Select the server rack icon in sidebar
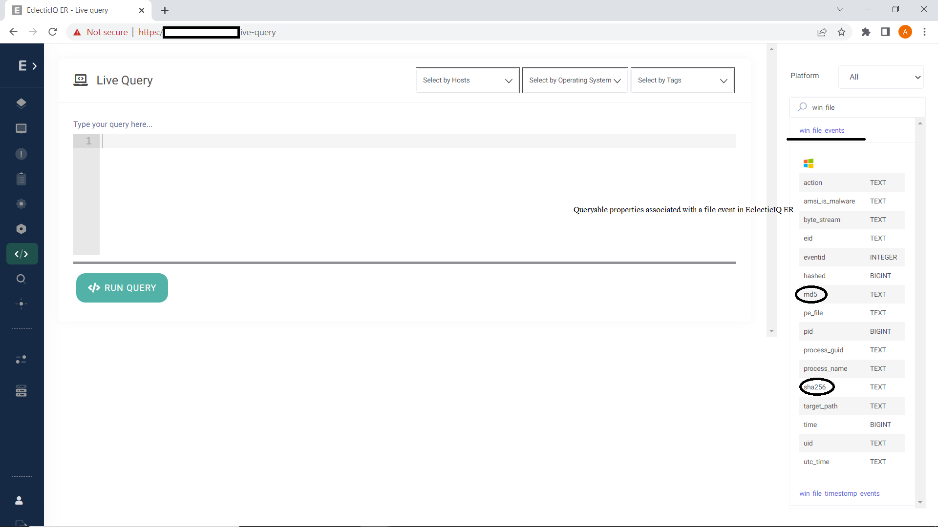Image resolution: width=938 pixels, height=527 pixels. (x=21, y=390)
